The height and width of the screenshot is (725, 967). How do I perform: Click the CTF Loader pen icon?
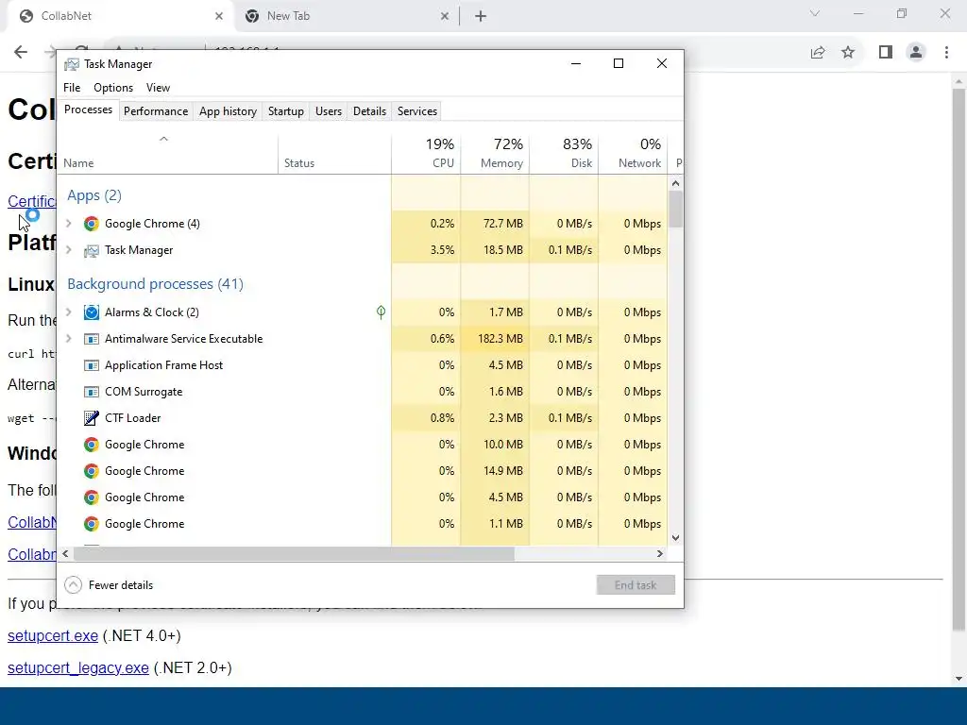click(92, 418)
